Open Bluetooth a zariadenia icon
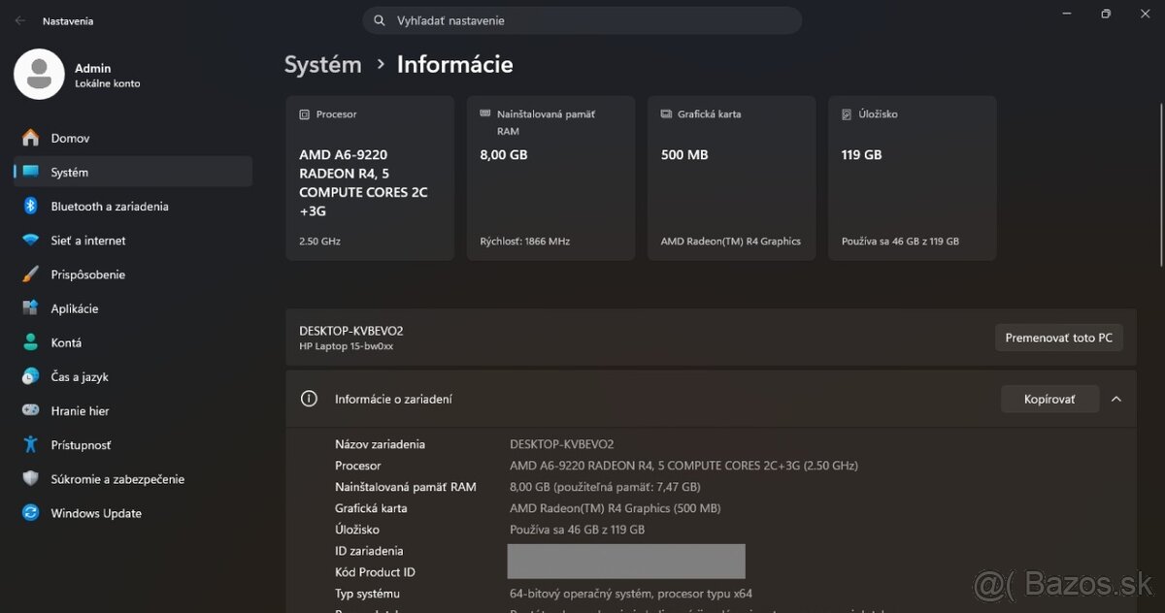Screen dimensions: 1165x613 pos(31,206)
